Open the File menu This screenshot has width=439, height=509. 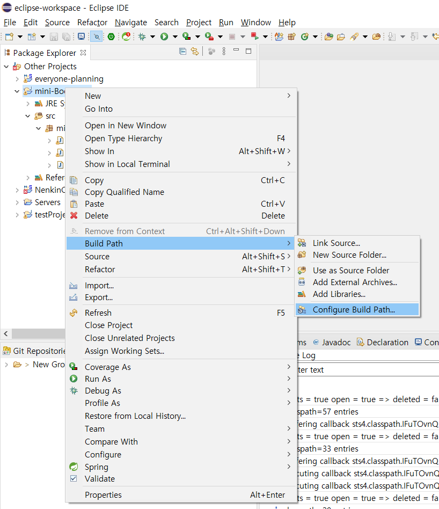click(10, 23)
